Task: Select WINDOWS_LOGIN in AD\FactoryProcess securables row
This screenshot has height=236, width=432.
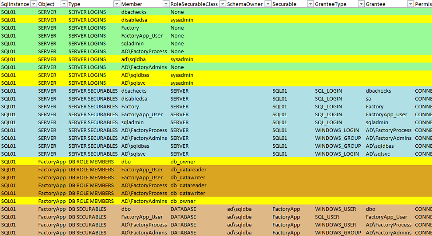Action: click(337, 130)
